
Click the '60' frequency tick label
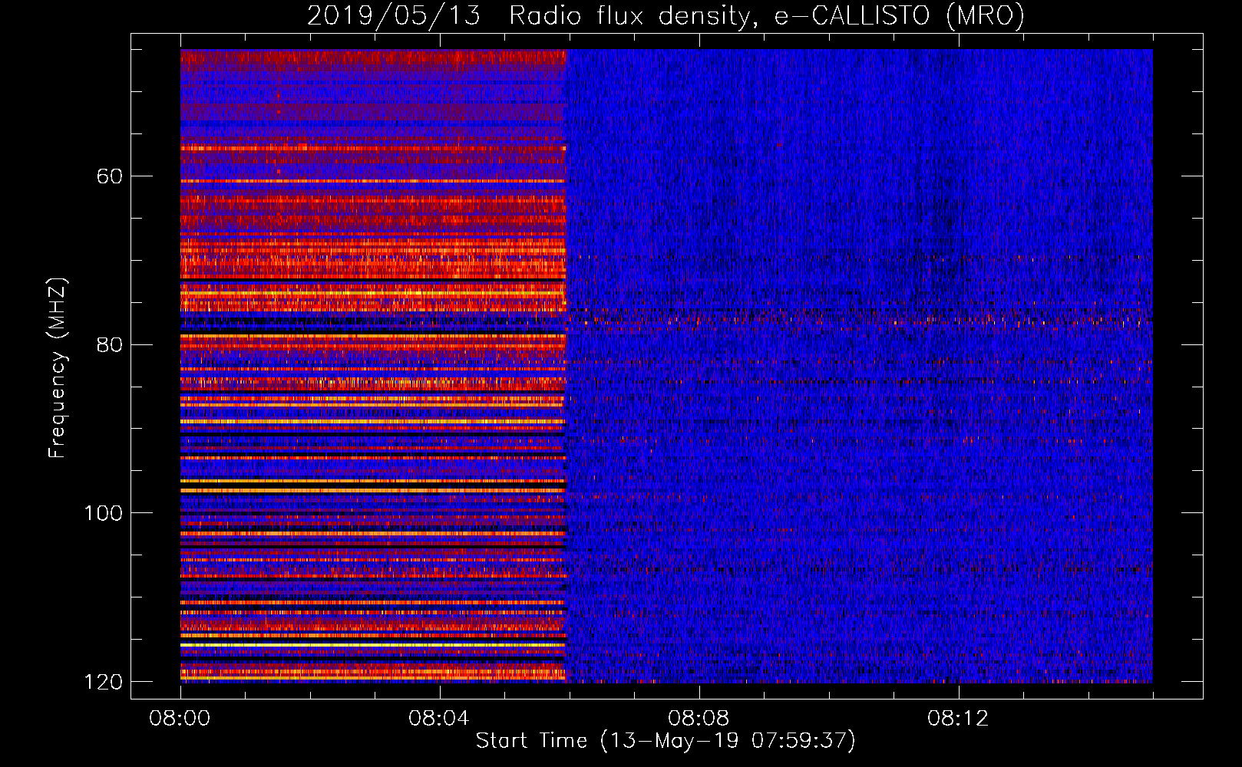(x=110, y=176)
